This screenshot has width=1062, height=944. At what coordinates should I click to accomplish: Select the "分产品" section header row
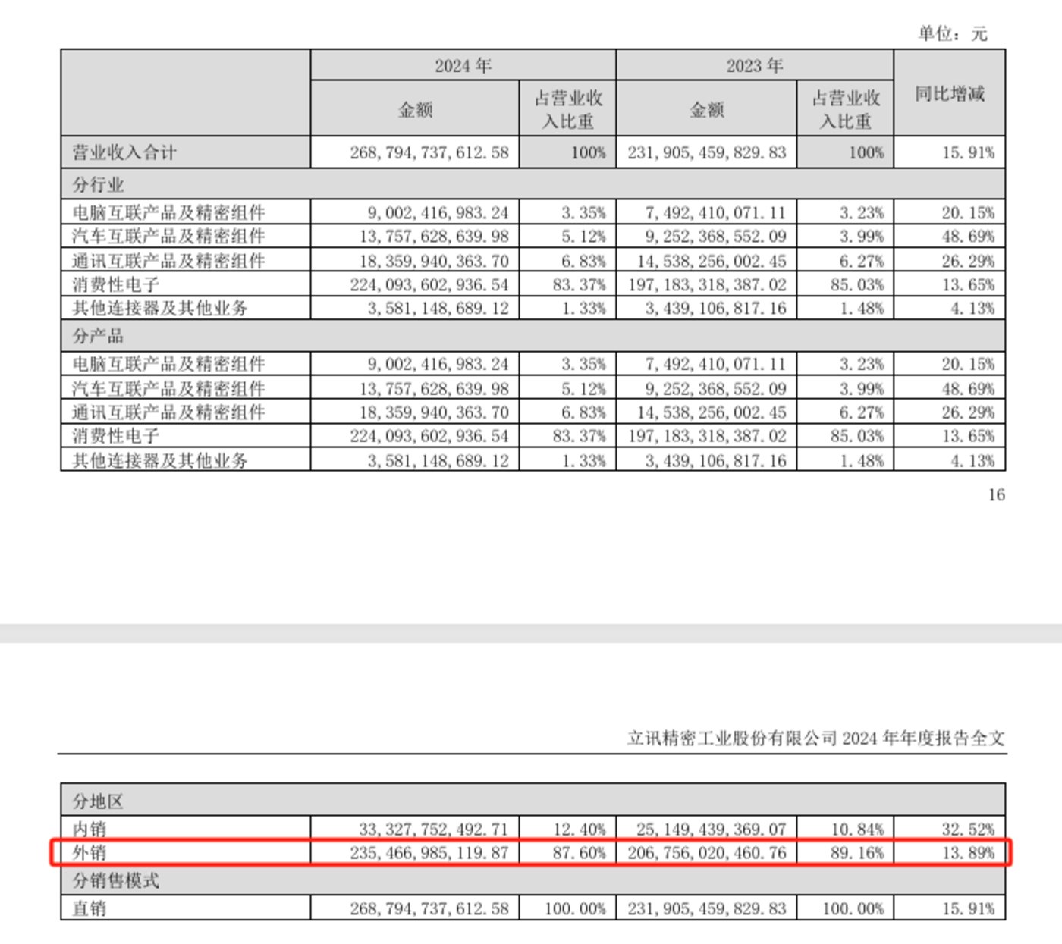point(98,336)
